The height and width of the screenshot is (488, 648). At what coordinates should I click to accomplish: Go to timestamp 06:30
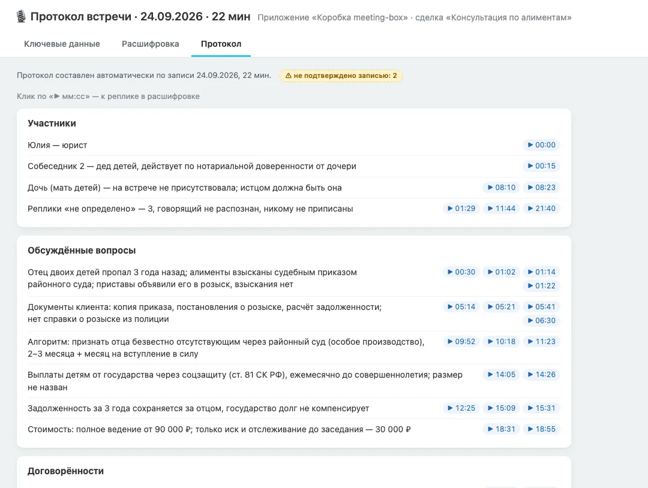pyautogui.click(x=541, y=320)
